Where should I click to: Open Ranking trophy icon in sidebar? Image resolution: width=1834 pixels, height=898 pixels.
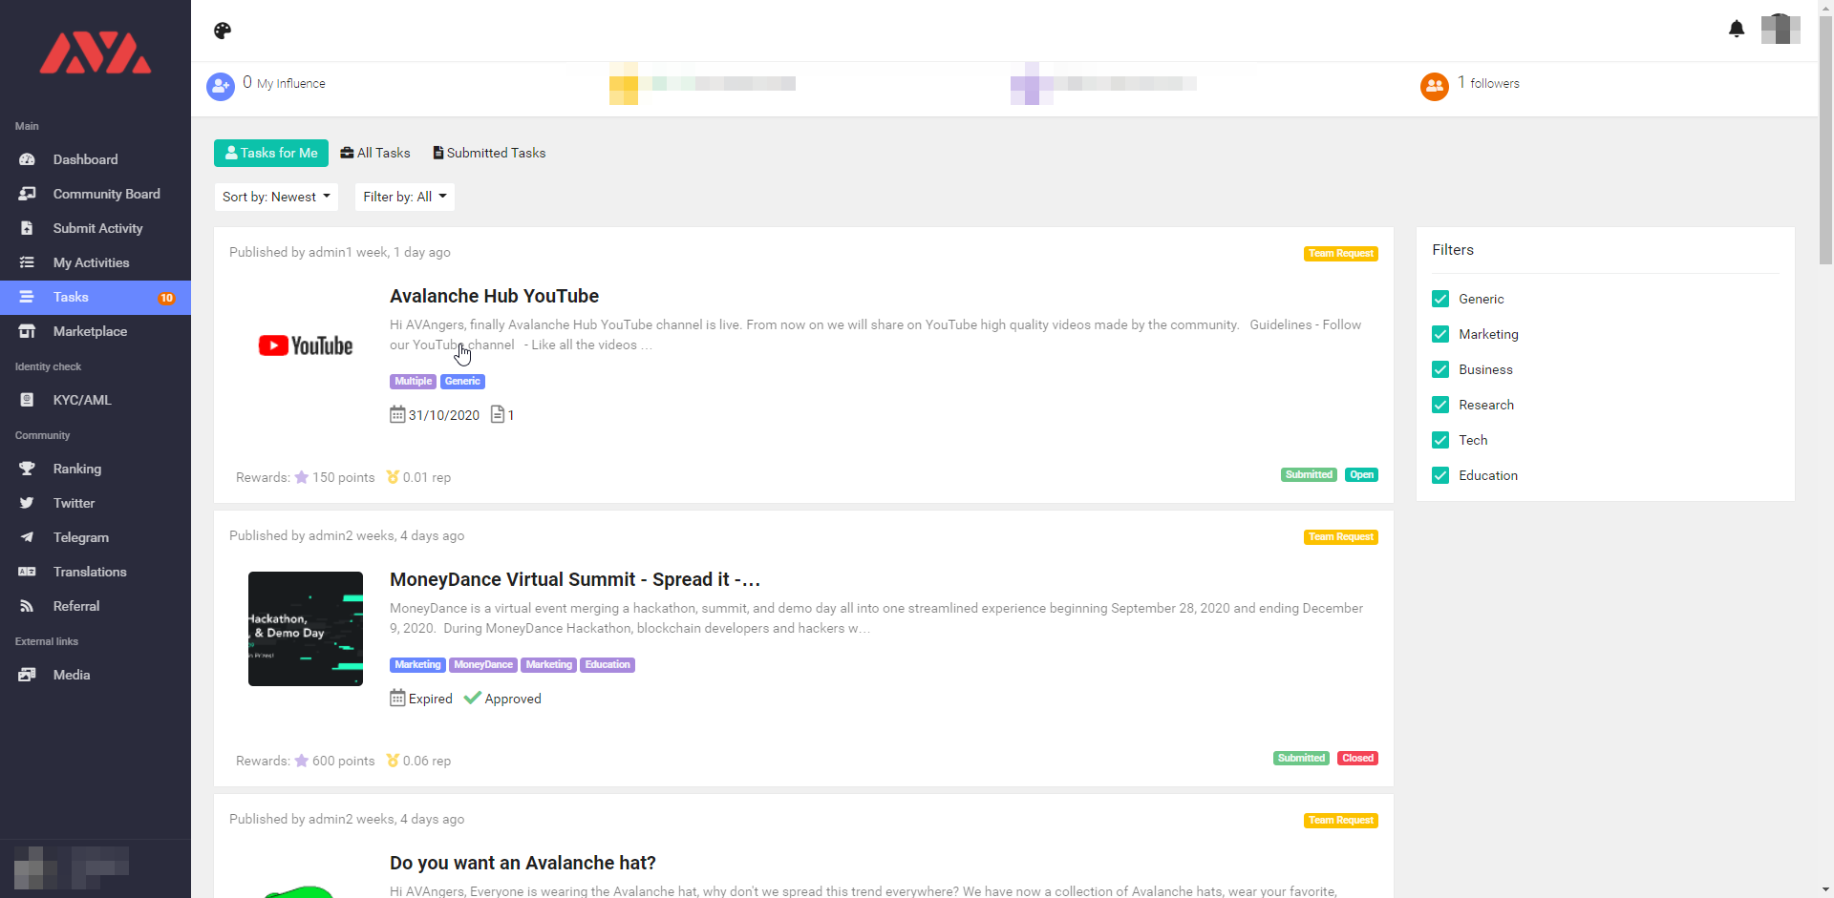click(27, 469)
